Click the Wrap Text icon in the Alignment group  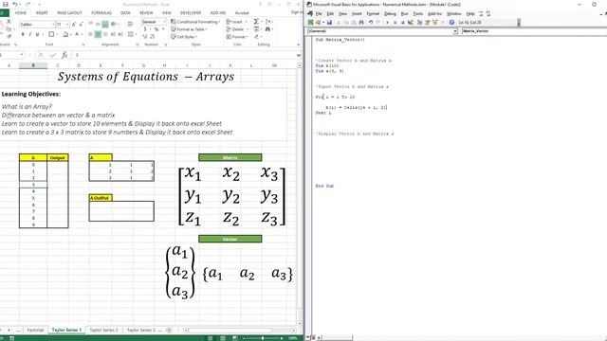(131, 24)
